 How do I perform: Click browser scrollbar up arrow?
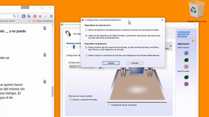pos(53,25)
